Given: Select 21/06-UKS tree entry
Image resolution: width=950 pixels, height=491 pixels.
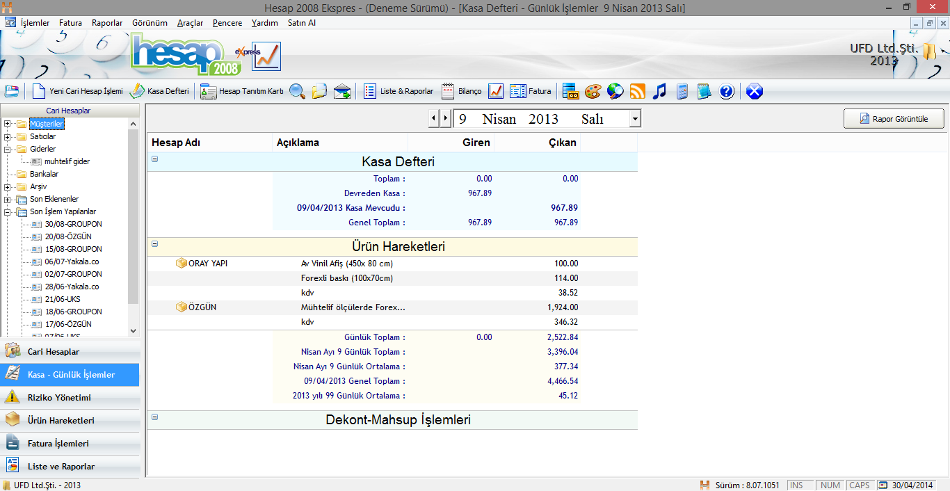Looking at the screenshot, I should 63,299.
